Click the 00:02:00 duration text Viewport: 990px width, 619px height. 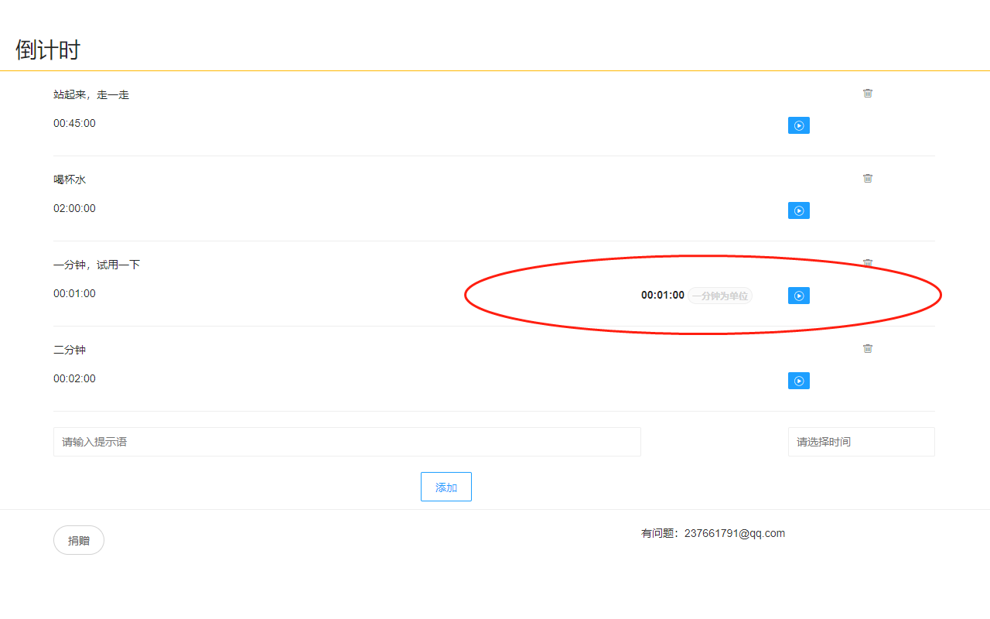[75, 378]
